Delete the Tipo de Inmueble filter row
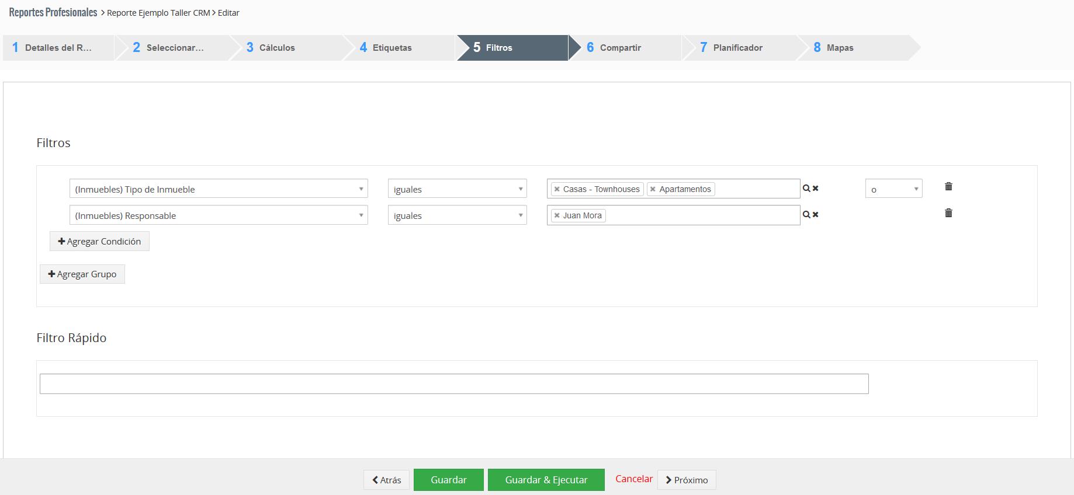This screenshot has width=1074, height=495. 948,187
